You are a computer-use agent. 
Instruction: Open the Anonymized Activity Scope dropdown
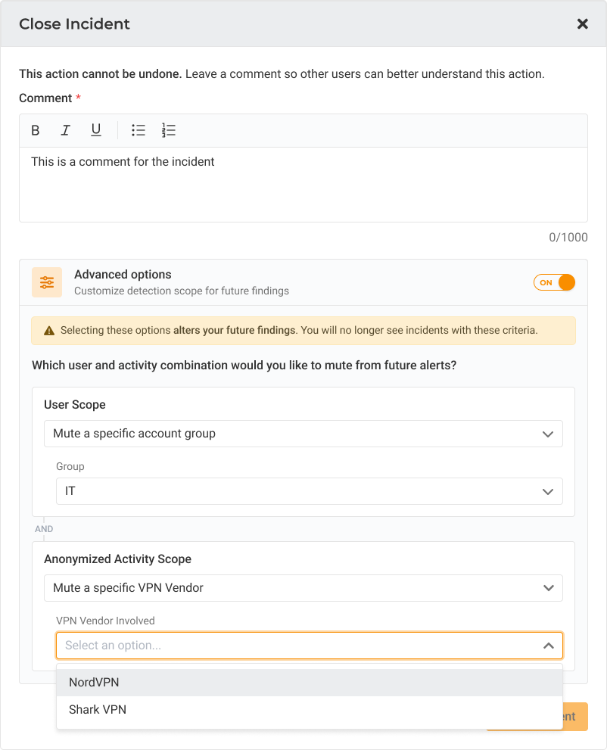pos(303,588)
